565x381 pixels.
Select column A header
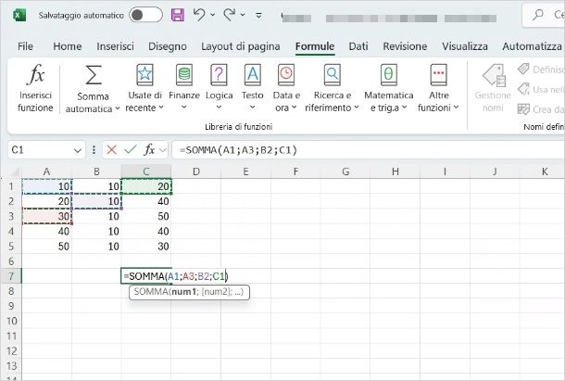[x=47, y=171]
